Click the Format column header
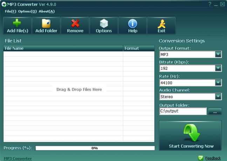The image size is (227, 161). click(x=139, y=48)
